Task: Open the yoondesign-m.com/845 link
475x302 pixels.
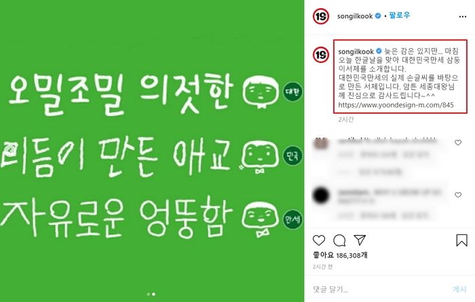Action: click(x=396, y=105)
